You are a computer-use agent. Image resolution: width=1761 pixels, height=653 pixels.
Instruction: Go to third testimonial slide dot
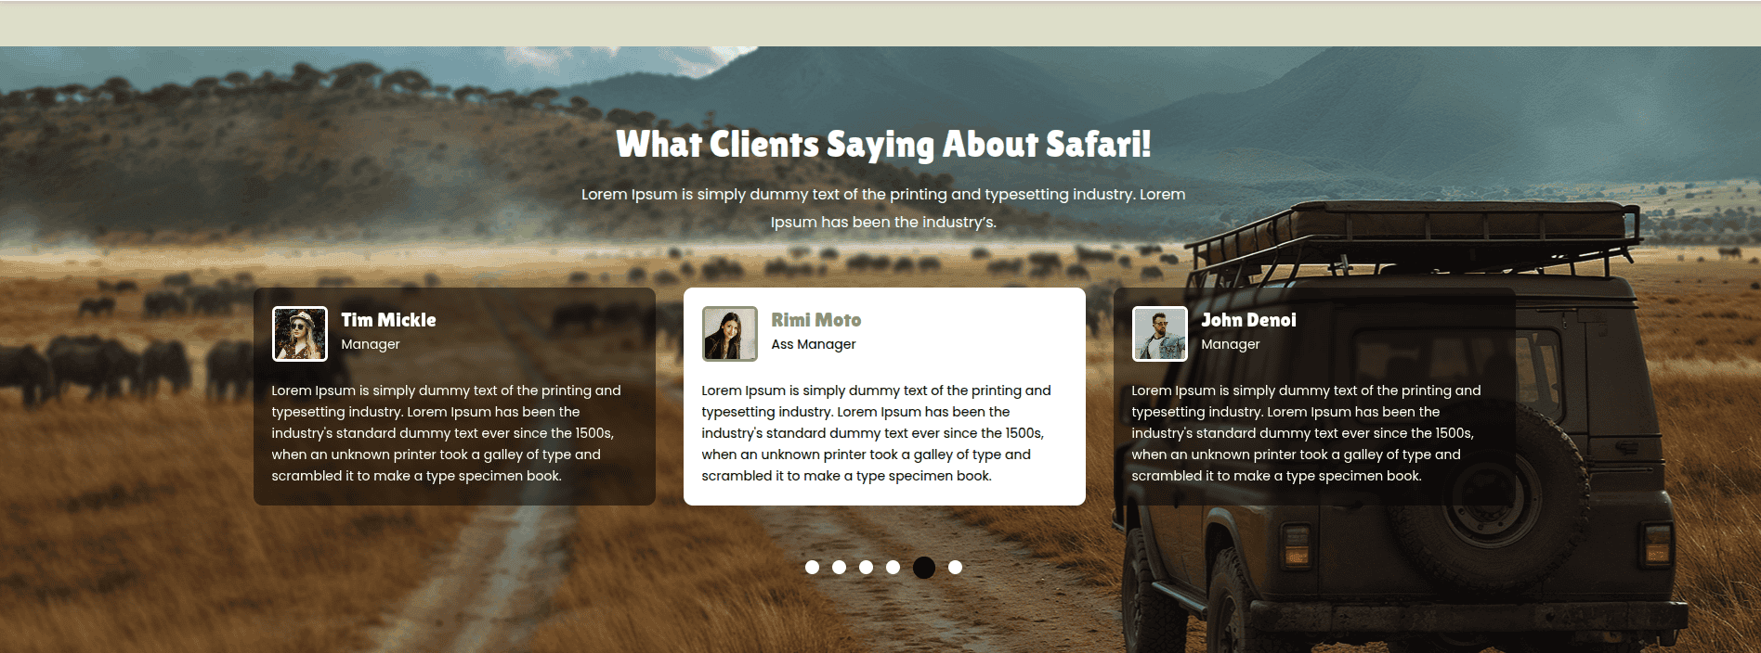tap(866, 567)
